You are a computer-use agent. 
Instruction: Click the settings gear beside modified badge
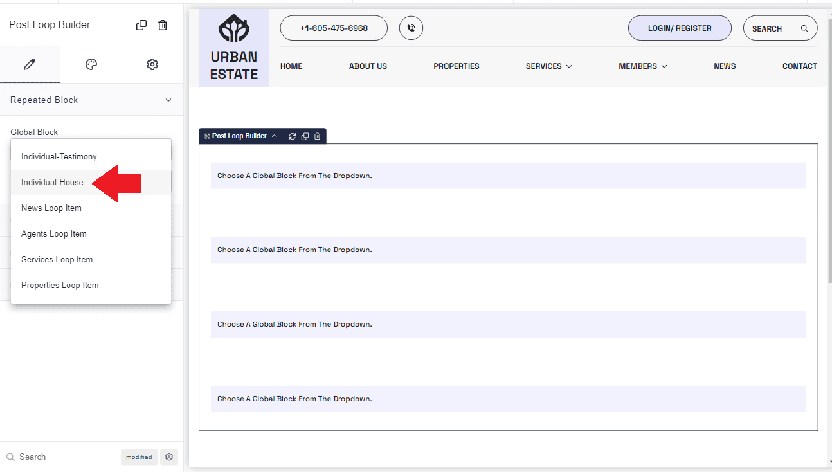[x=169, y=457]
